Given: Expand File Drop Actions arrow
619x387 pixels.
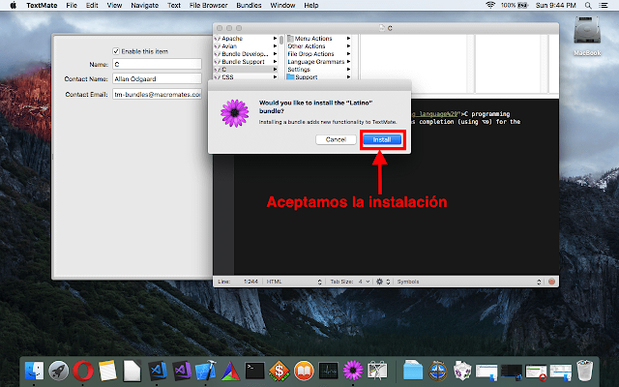Looking at the screenshot, I should 348,54.
